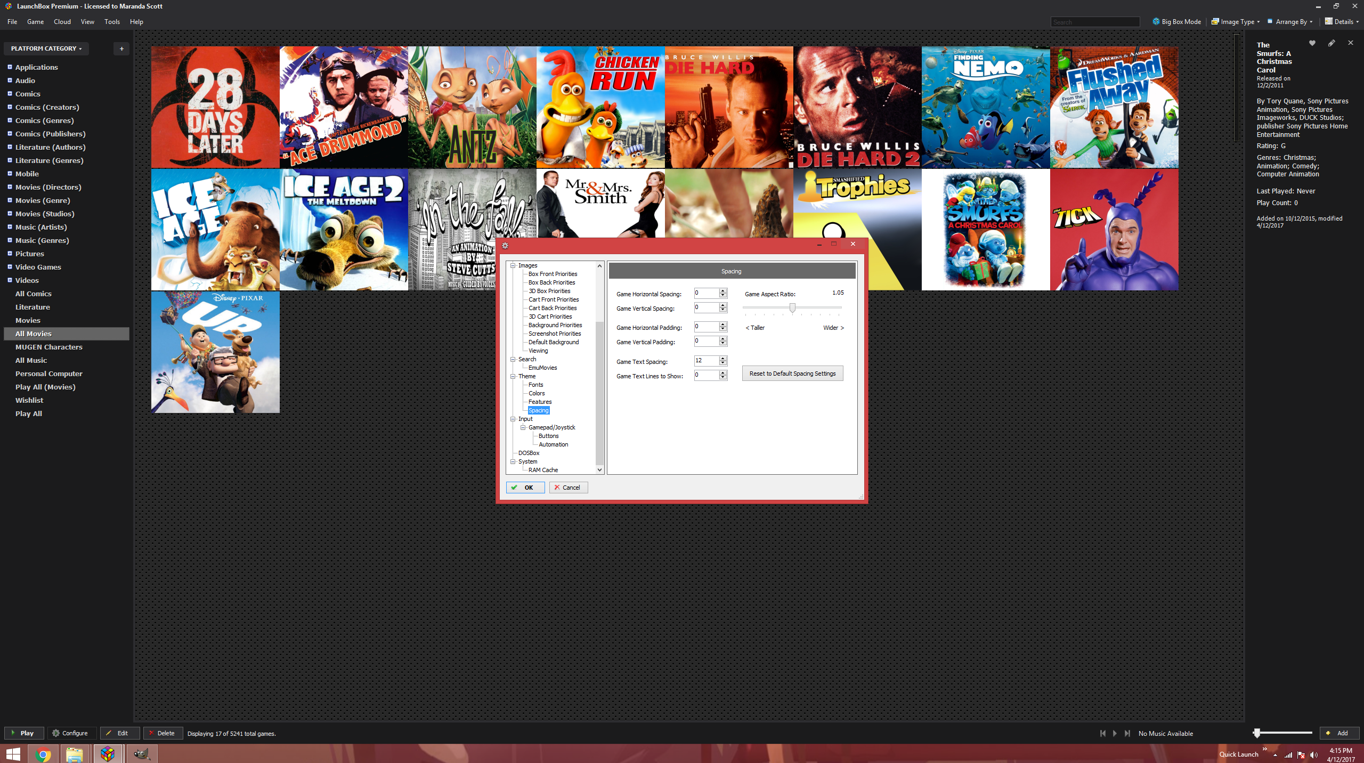This screenshot has width=1364, height=763.
Task: Select Colors under Theme
Action: point(537,393)
